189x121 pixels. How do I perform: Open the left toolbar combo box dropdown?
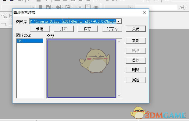tap(33, 7)
